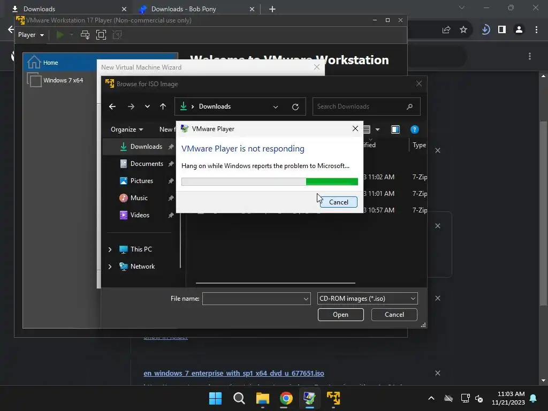Click the error report progress bar

click(x=270, y=181)
